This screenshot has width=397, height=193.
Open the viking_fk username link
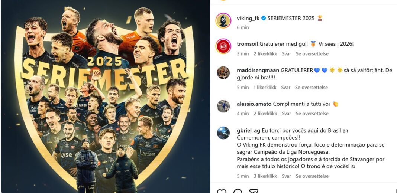[248, 18]
